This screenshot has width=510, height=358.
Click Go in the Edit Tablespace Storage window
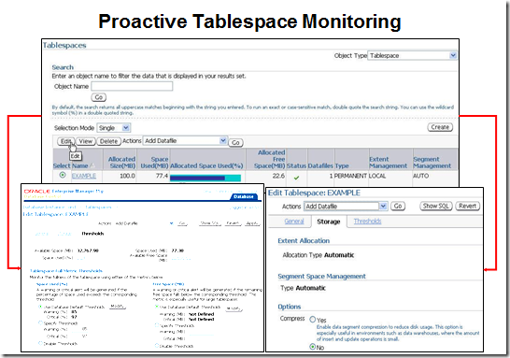[x=398, y=206]
